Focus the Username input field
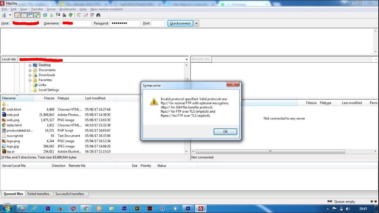 pos(76,23)
